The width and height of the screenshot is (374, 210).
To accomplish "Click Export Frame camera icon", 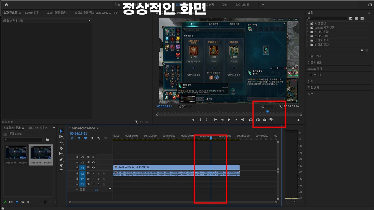I will point(265,120).
